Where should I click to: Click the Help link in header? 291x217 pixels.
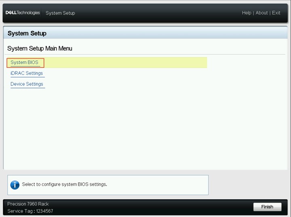(x=247, y=13)
